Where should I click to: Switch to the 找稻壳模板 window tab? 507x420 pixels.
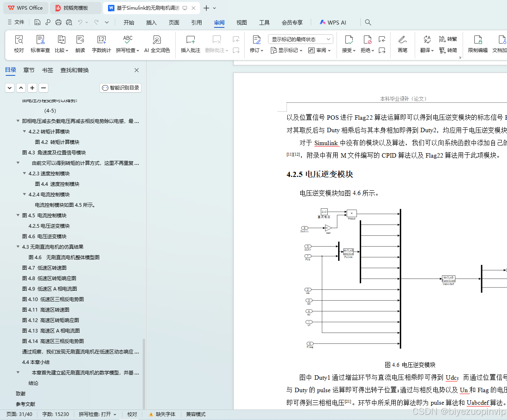(76, 8)
